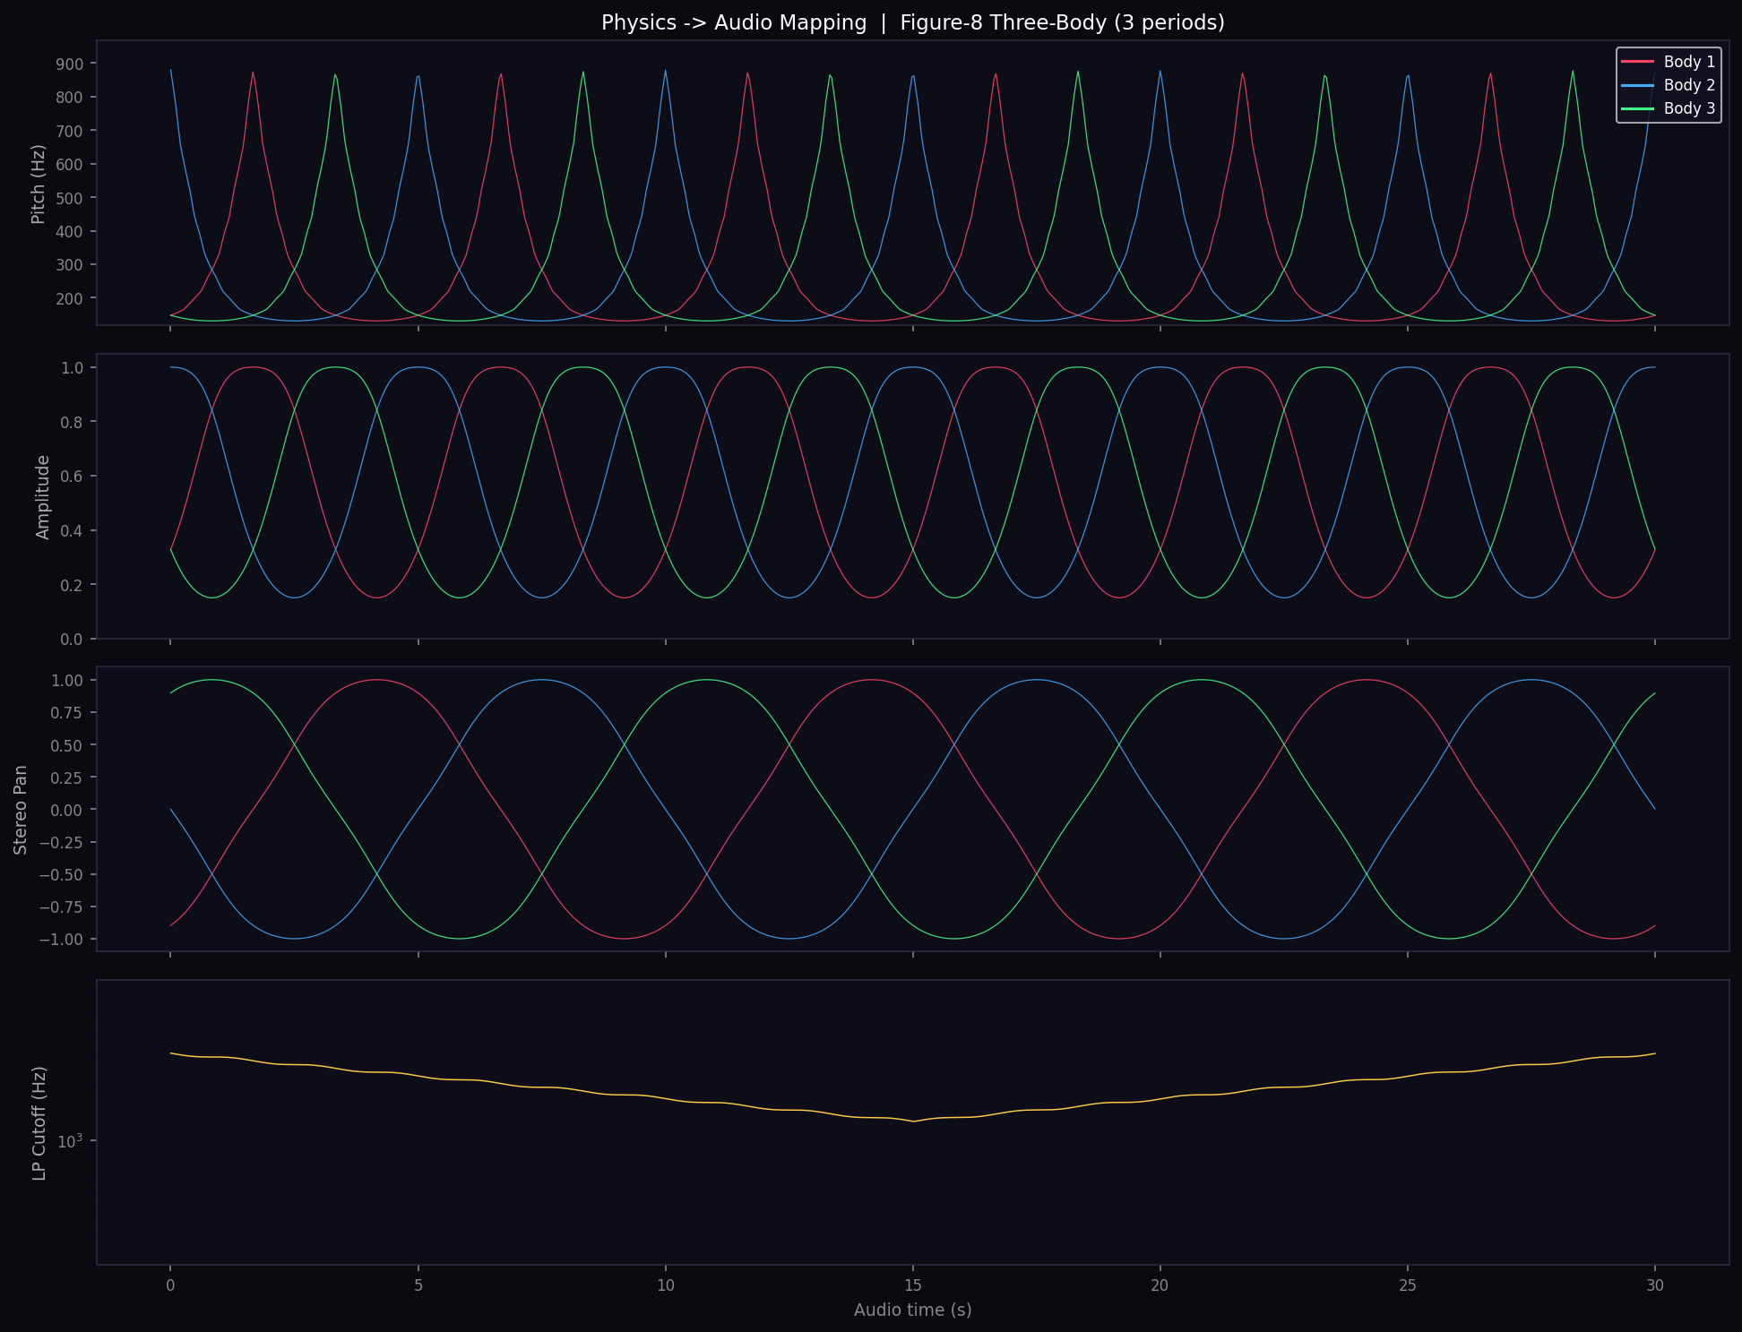Click the Body 1 legend entry
The width and height of the screenshot is (1742, 1332).
(1669, 62)
